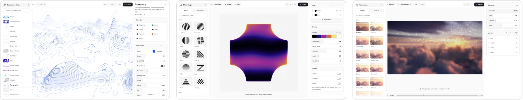Select the Rain style thumbnail
This screenshot has width=523, height=100.
coord(377,40)
